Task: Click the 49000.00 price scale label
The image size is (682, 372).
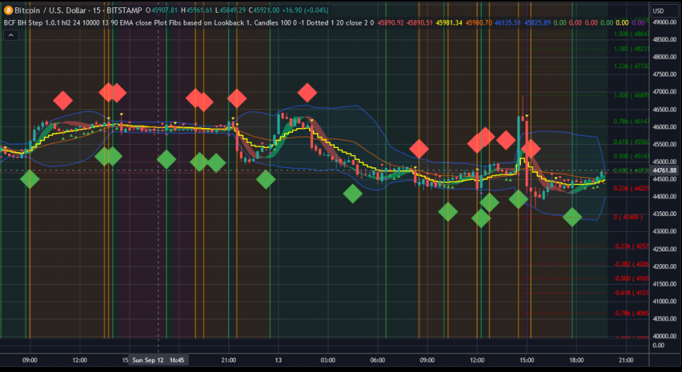Action: [664, 23]
